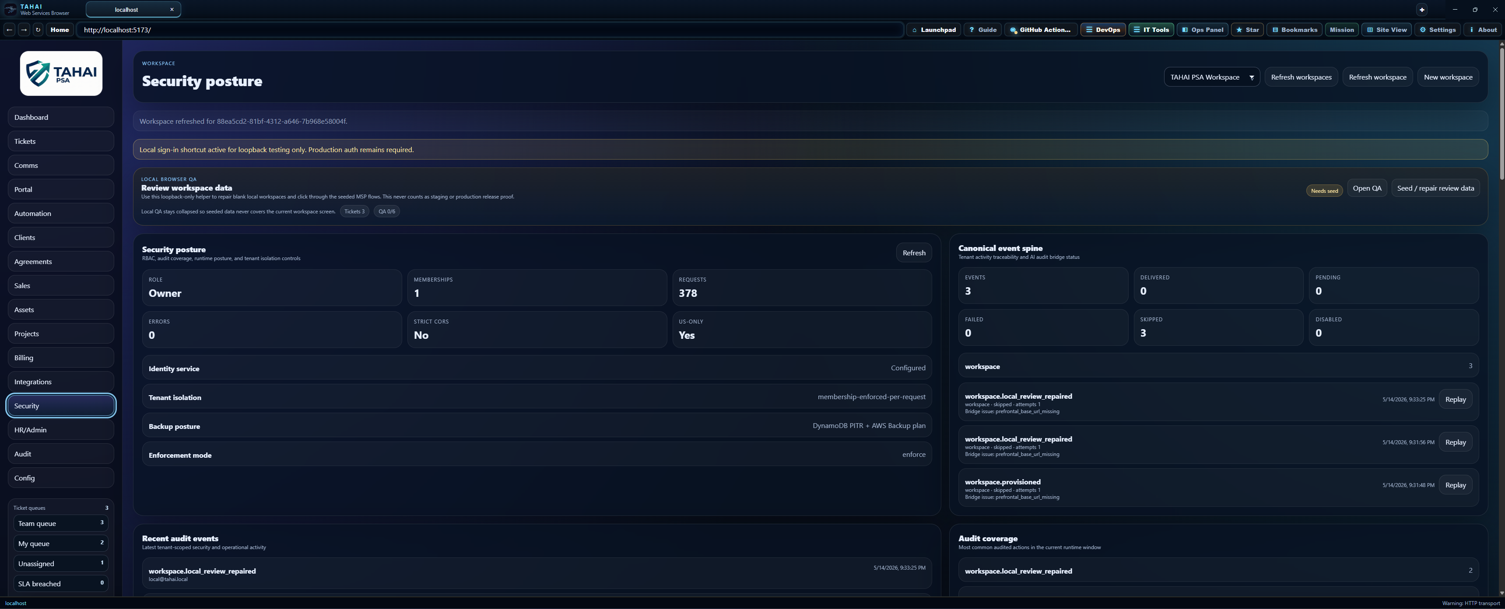
Task: Open My queue
Action: pyautogui.click(x=61, y=543)
